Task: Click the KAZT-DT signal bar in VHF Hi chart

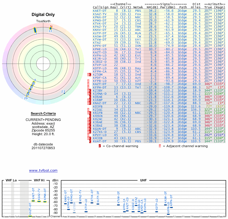Action: tap(30, 216)
